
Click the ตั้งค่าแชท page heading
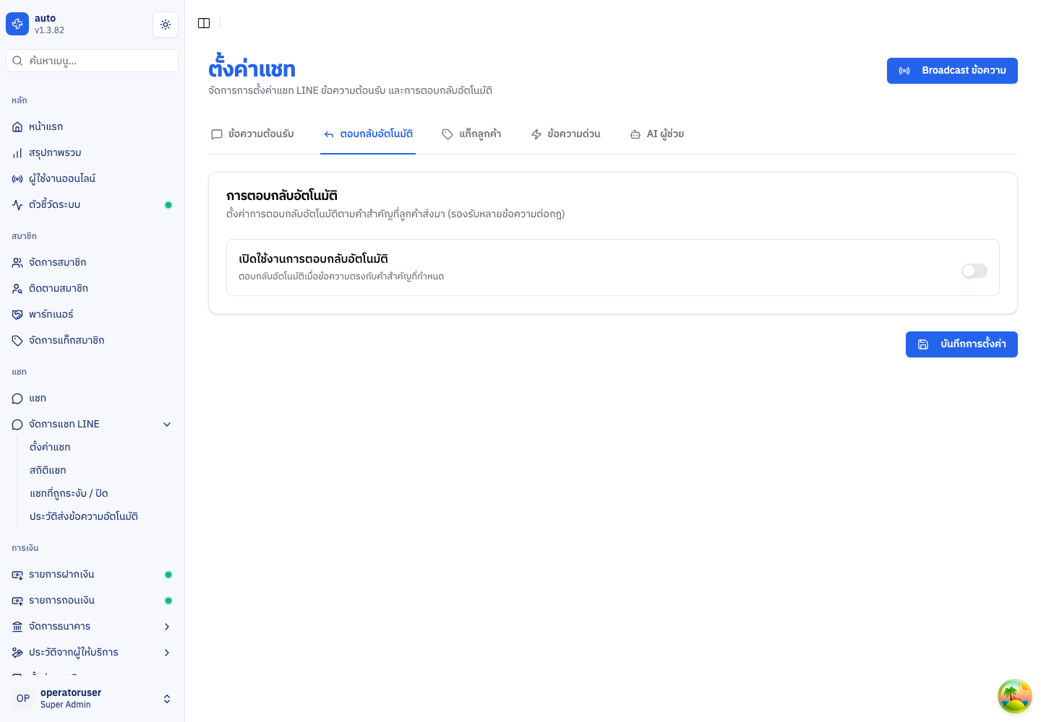(252, 69)
